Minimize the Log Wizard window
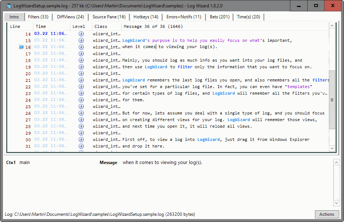This screenshot has width=344, height=222. [x=298, y=6]
